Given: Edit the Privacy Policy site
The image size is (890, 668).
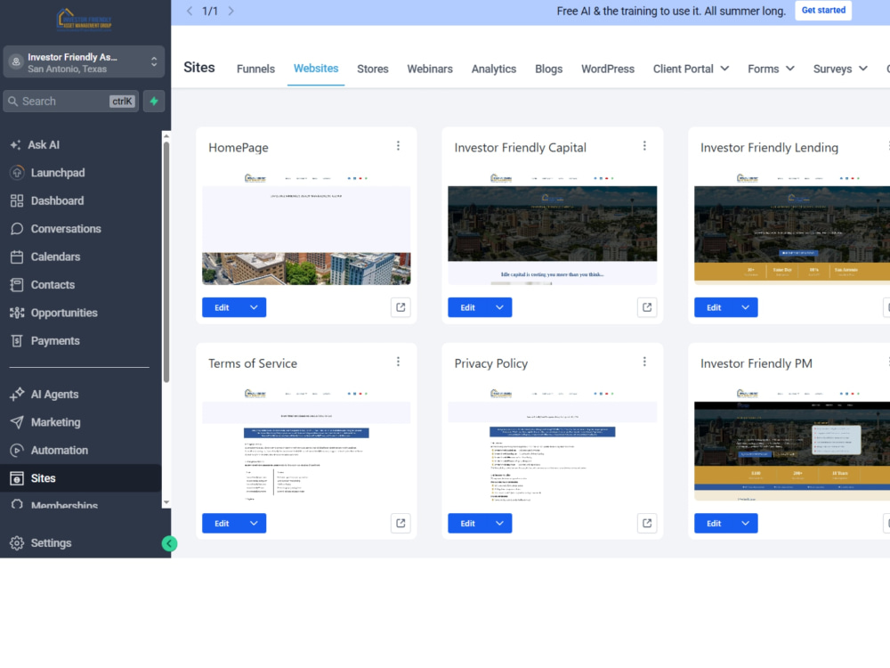Looking at the screenshot, I should (x=468, y=523).
